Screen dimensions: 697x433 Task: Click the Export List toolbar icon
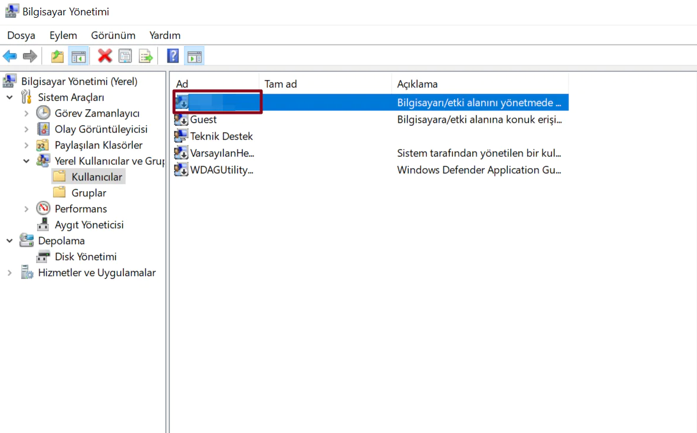[x=145, y=56]
